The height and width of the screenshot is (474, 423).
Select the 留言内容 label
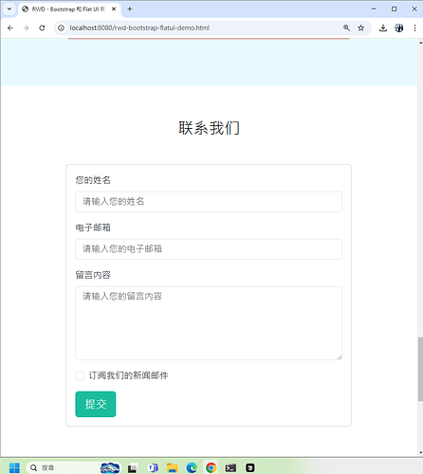point(93,275)
